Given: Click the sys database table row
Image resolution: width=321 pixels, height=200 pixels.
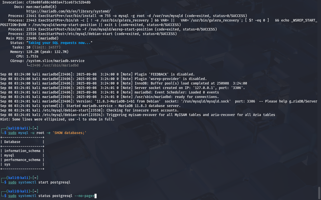Looking at the screenshot, I should [x=22, y=164].
